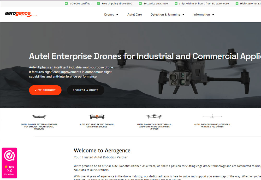The image size is (261, 180).
Task: Open the Detection & Jamming menu
Action: [165, 15]
